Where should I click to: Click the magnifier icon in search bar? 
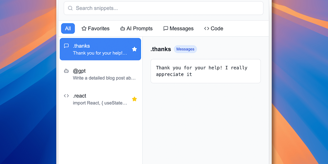point(70,8)
